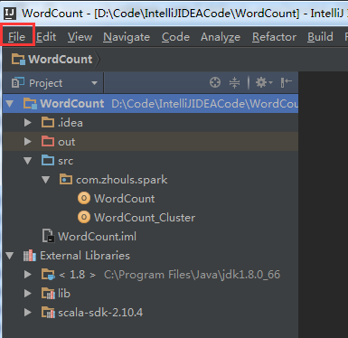Screen dimensions: 348x338
Task: Collapse the WordCount project root node
Action: (10, 104)
